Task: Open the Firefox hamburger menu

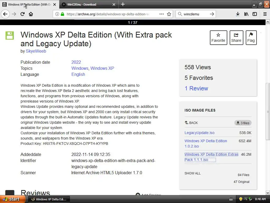Action: tap(265, 14)
